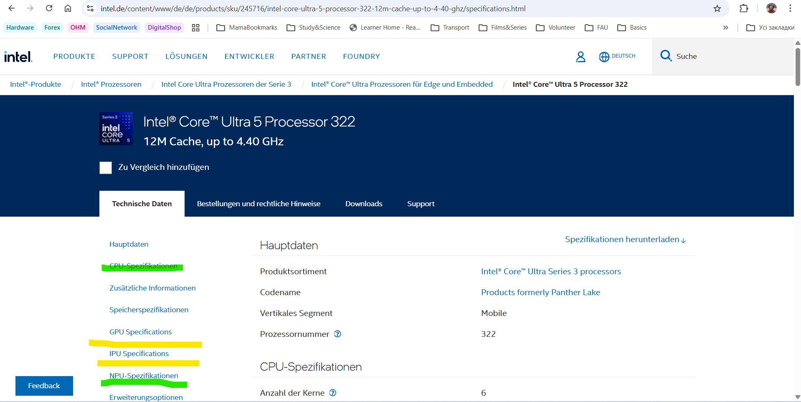Viewport: 801px width, 402px height.
Task: Go to browser home page icon
Action: click(68, 8)
